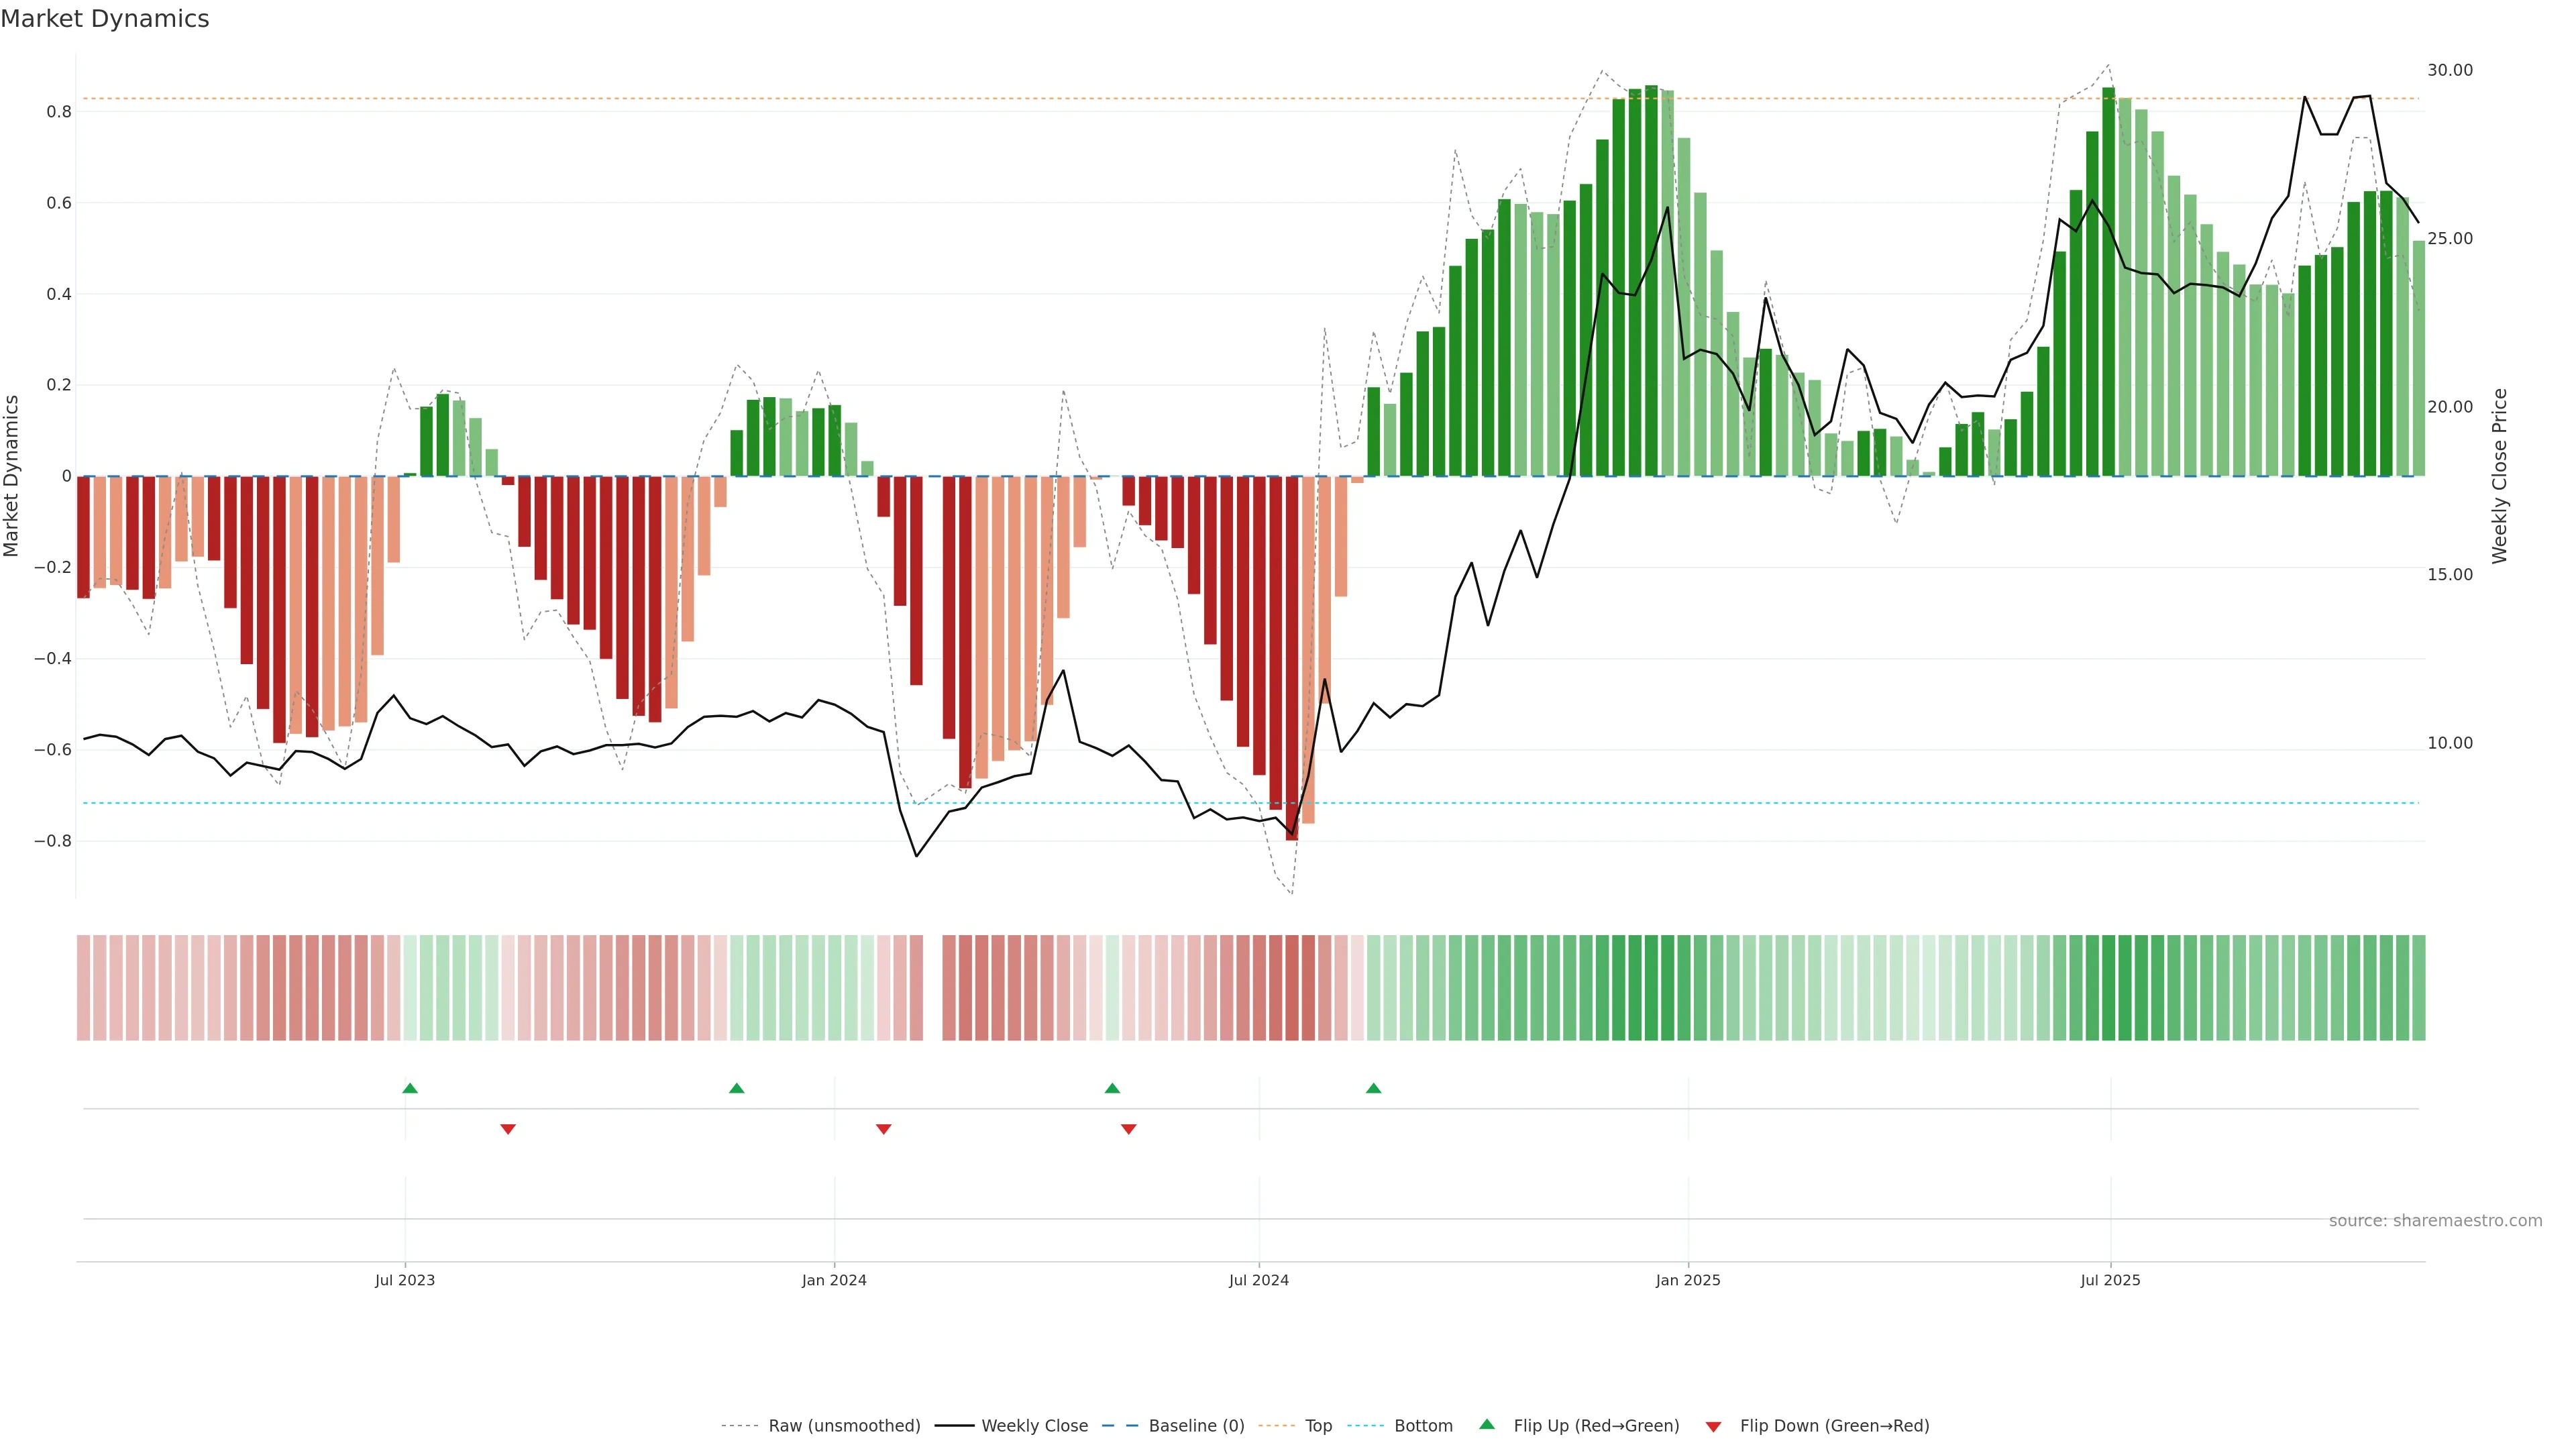Screen dimensions: 2576x1449
Task: Toggle Weekly Close legend entry
Action: [x=1034, y=1426]
